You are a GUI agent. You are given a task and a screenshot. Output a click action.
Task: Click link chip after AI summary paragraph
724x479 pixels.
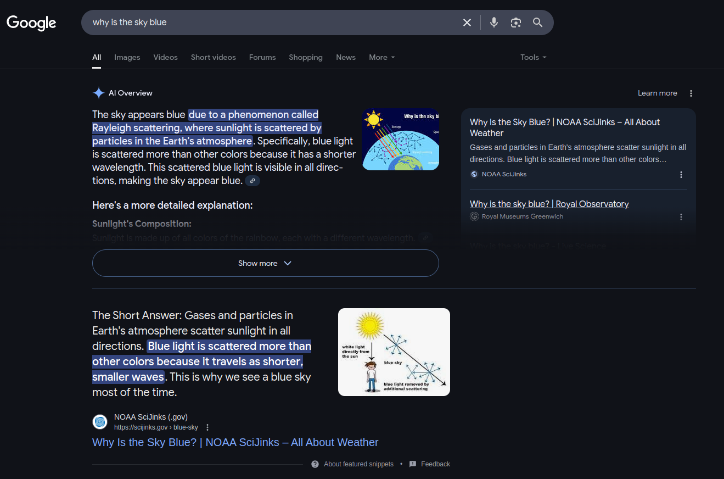[252, 181]
